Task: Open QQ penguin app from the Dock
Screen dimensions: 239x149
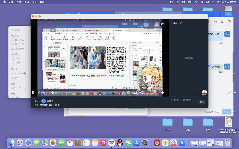Action: 120,143
